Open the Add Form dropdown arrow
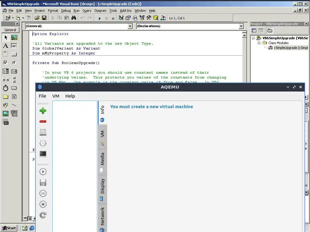310x232 pixels. tap(23, 18)
